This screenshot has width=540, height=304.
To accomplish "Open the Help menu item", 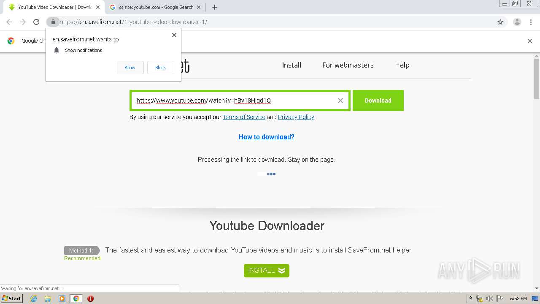I will [x=402, y=65].
